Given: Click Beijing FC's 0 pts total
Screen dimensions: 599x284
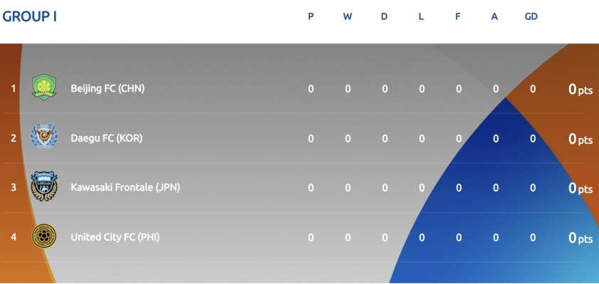Looking at the screenshot, I should point(581,89).
